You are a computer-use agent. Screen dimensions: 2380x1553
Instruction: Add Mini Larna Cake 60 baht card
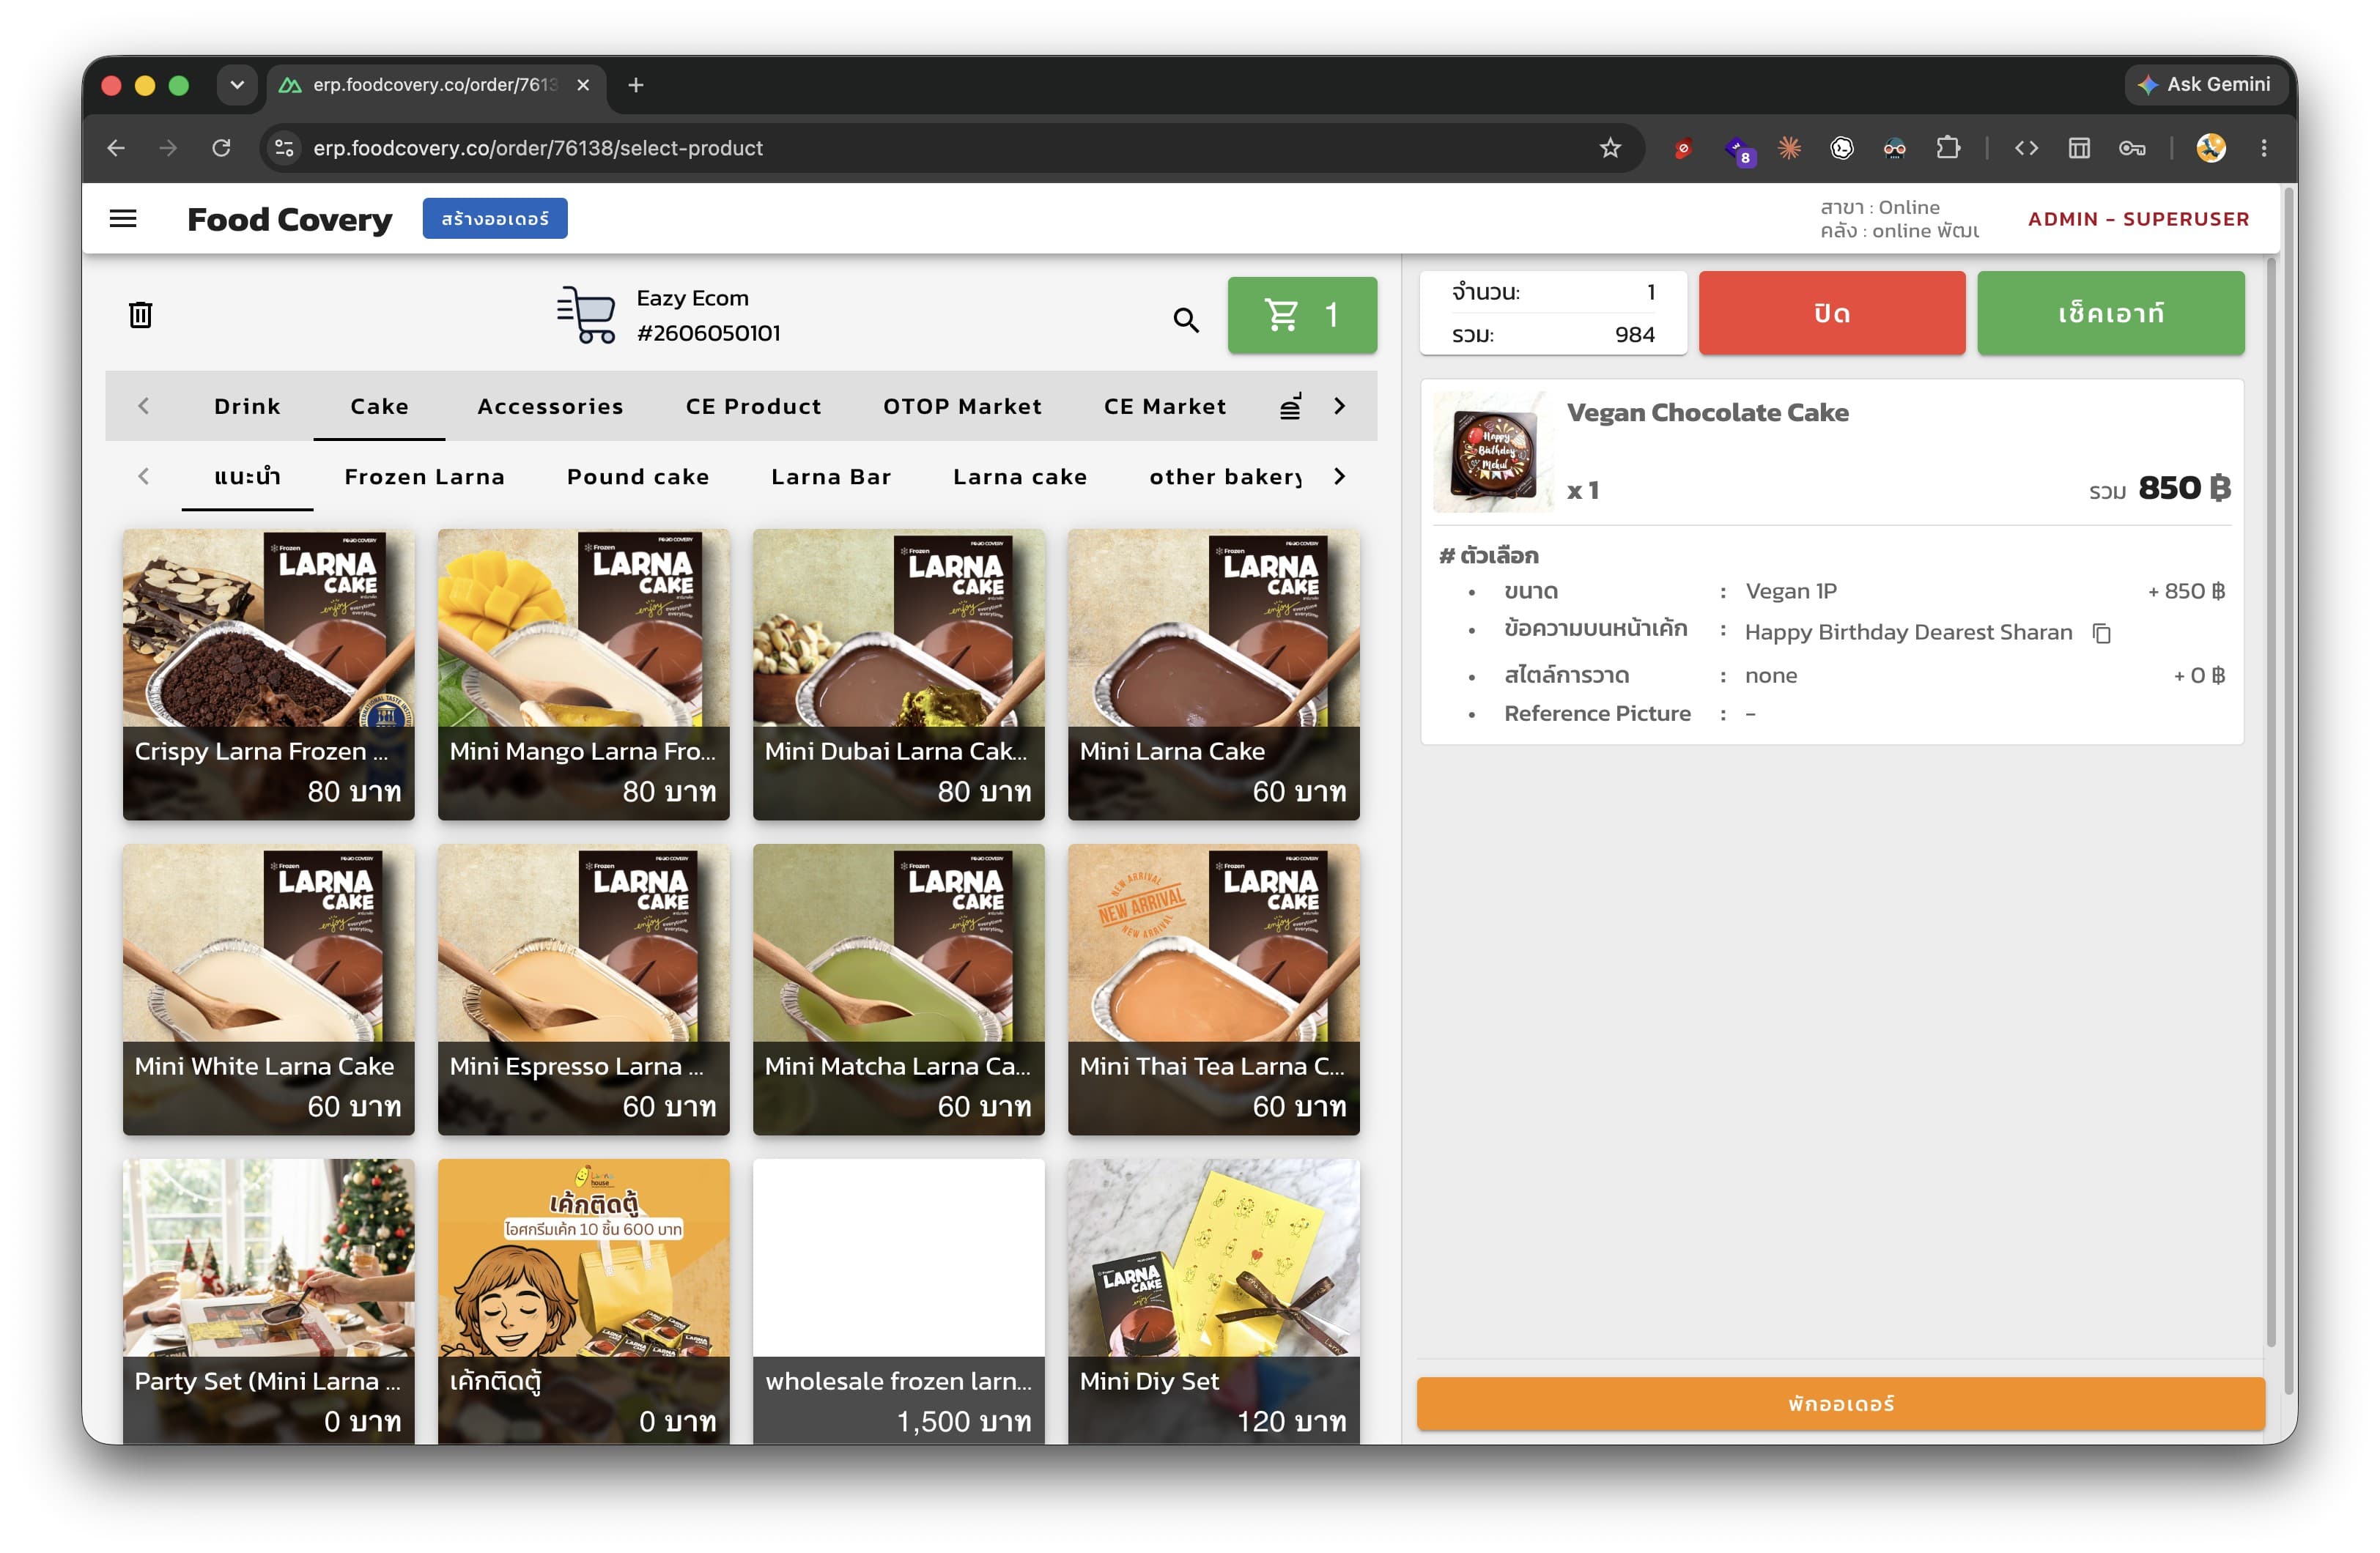[1214, 675]
